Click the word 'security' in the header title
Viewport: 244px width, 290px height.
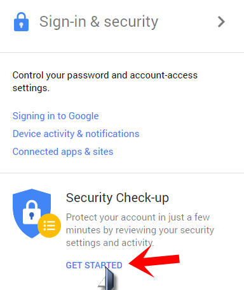[131, 22]
